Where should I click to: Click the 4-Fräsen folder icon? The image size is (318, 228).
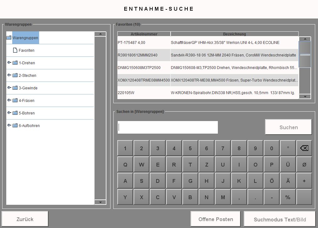click(15, 100)
